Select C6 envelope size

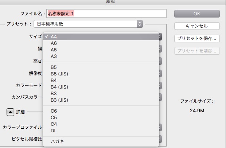coord(54,111)
